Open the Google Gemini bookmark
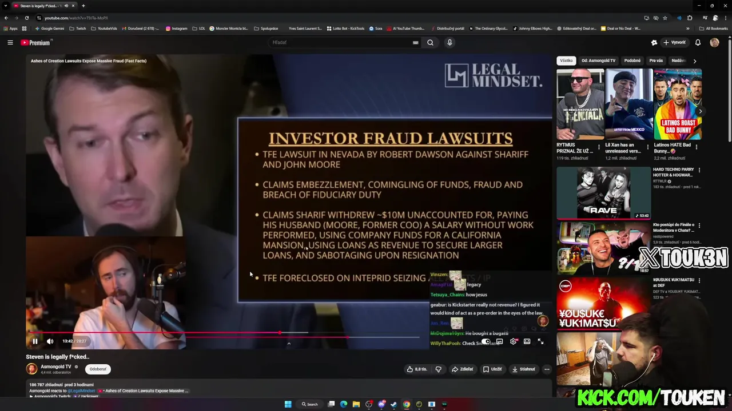The width and height of the screenshot is (732, 411). coord(49,29)
